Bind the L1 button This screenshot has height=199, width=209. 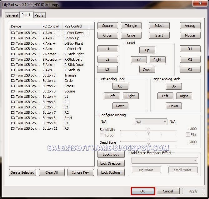click(107, 49)
